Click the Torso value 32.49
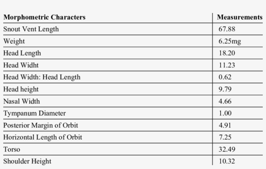The image size is (266, 169). [x=227, y=149]
